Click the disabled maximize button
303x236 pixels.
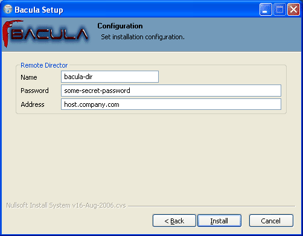click(279, 10)
